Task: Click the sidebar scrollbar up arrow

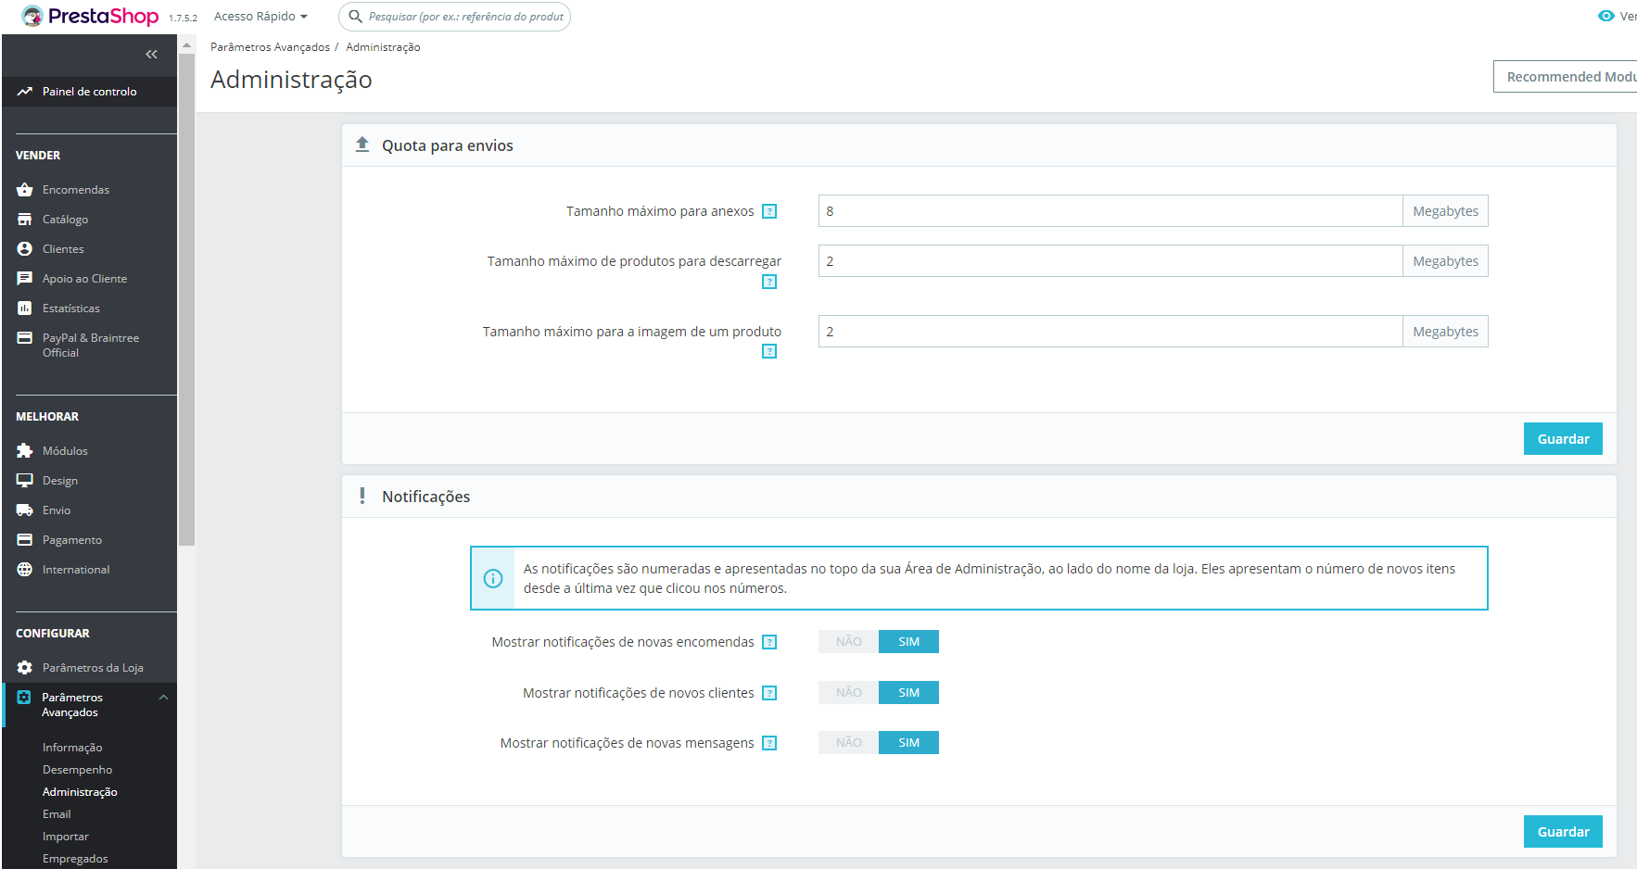Action: click(186, 44)
